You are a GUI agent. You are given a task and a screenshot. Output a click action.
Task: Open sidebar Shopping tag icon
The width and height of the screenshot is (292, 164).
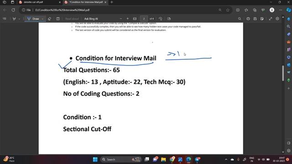coord(288,34)
